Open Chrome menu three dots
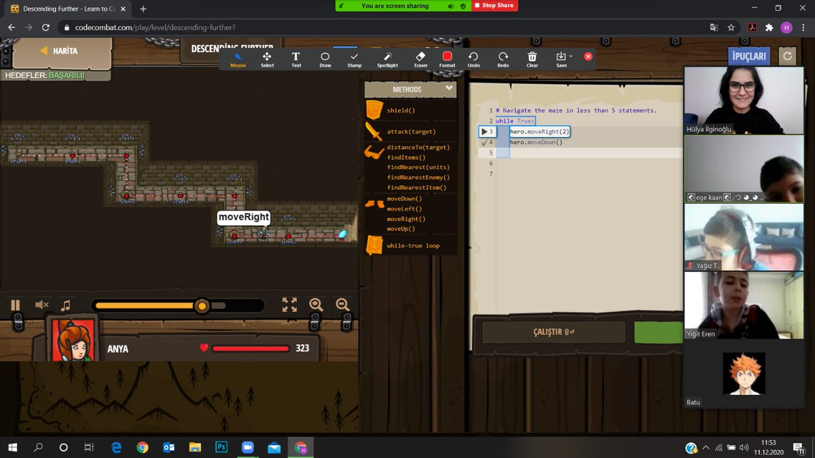815x458 pixels. 803,28
